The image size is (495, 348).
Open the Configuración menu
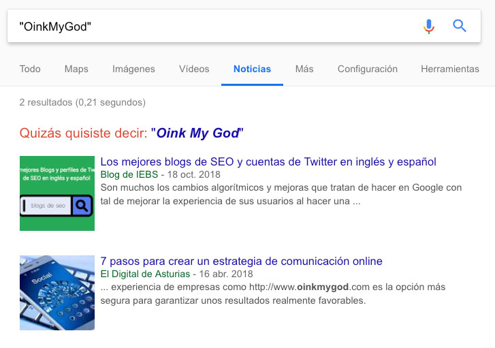pyautogui.click(x=368, y=69)
